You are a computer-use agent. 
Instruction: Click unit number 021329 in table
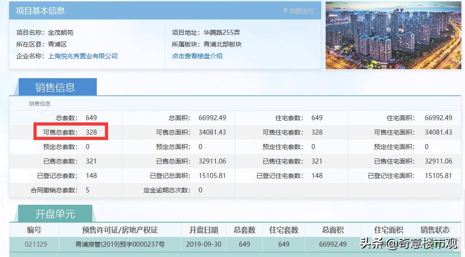pos(36,244)
